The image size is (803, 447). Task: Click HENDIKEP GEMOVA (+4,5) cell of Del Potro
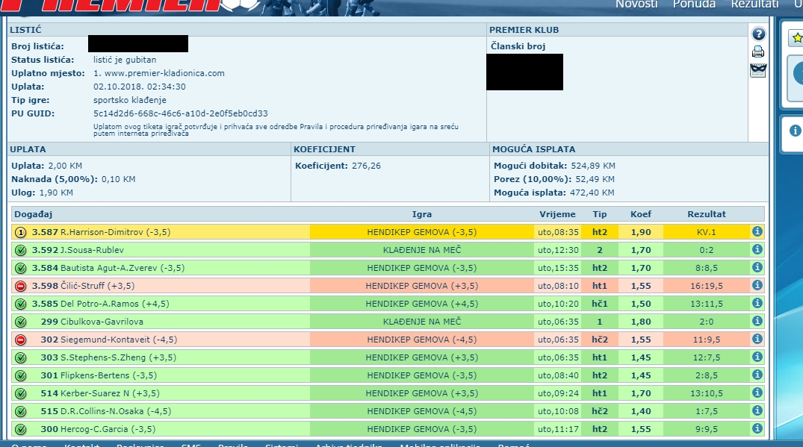[422, 304]
